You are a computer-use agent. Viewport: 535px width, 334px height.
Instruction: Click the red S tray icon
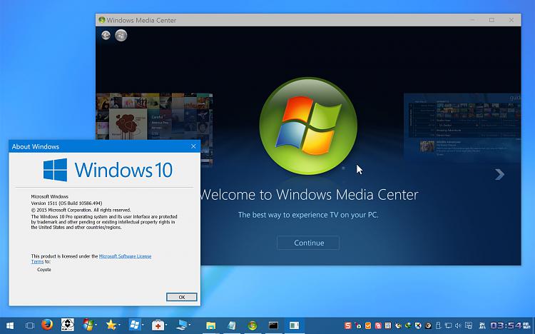pos(347,326)
